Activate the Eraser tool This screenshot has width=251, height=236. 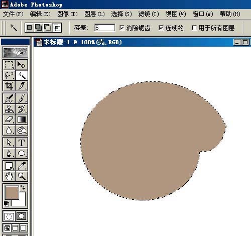point(9,120)
